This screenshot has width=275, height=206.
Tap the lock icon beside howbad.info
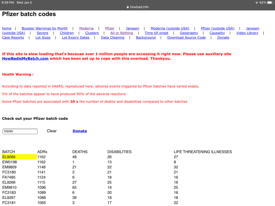click(127, 7)
